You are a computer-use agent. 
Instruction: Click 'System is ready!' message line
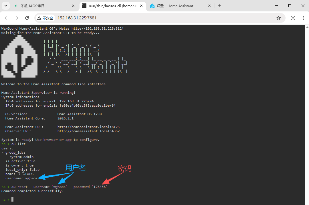click(x=50, y=140)
